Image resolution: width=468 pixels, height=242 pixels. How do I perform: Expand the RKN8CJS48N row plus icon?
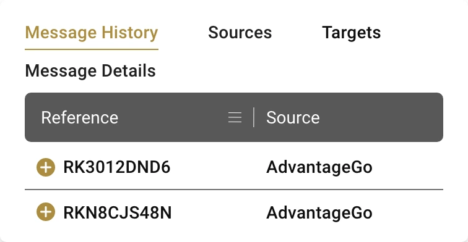[46, 212]
